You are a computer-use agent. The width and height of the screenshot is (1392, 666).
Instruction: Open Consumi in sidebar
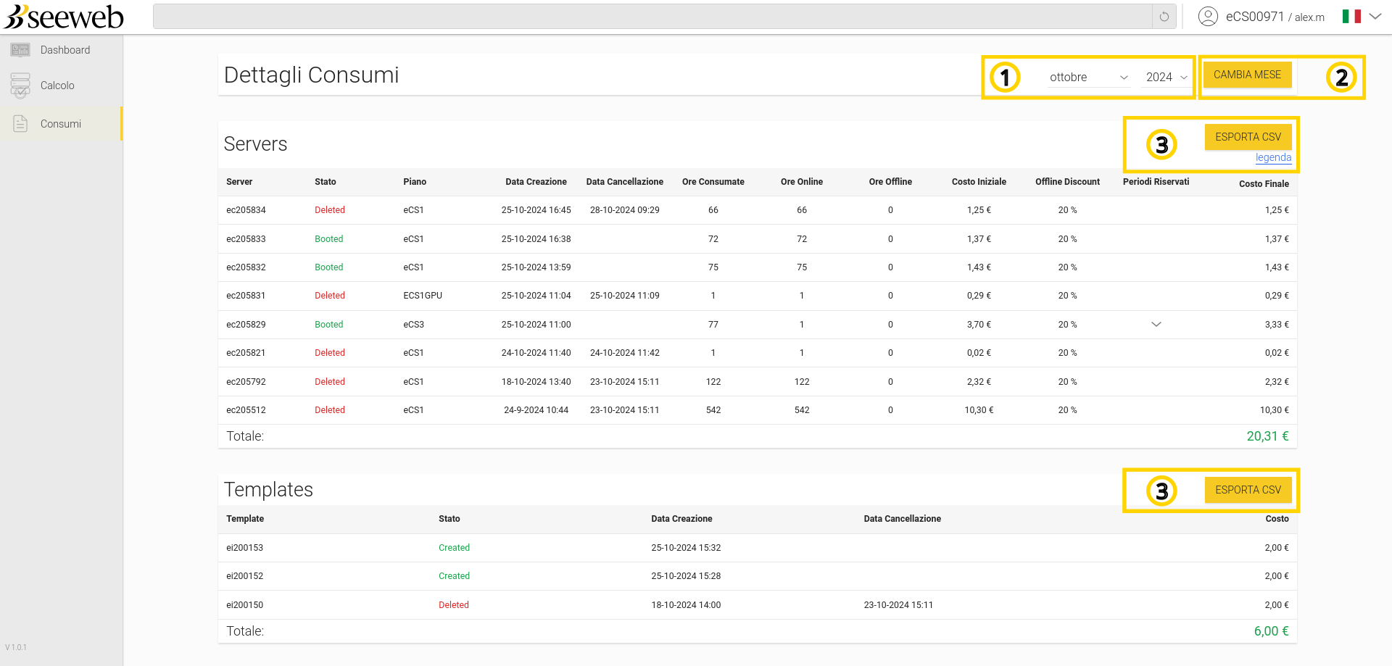[62, 124]
